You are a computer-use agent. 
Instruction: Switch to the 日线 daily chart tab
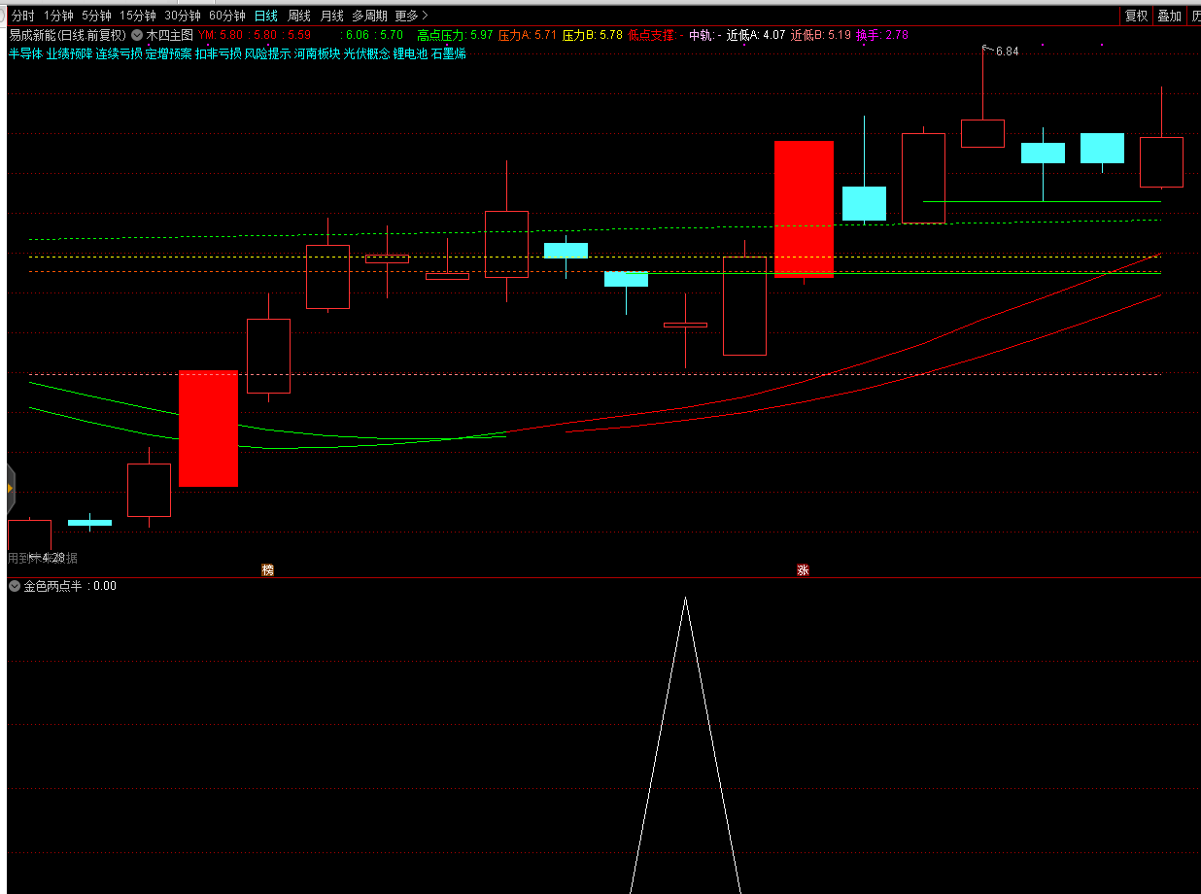click(265, 16)
